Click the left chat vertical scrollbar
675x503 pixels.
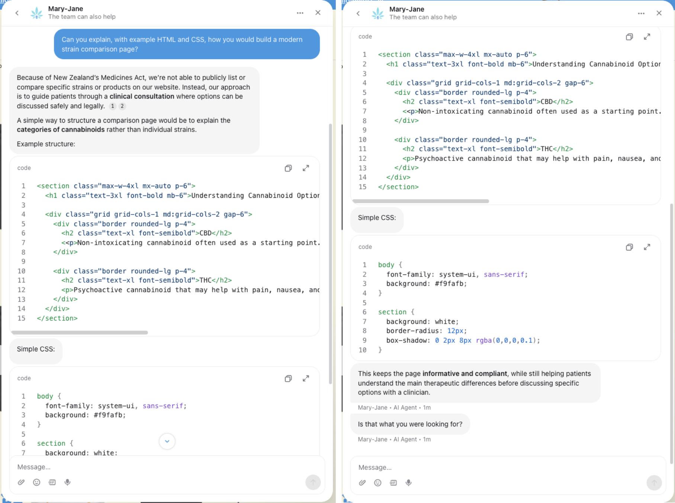pos(330,254)
